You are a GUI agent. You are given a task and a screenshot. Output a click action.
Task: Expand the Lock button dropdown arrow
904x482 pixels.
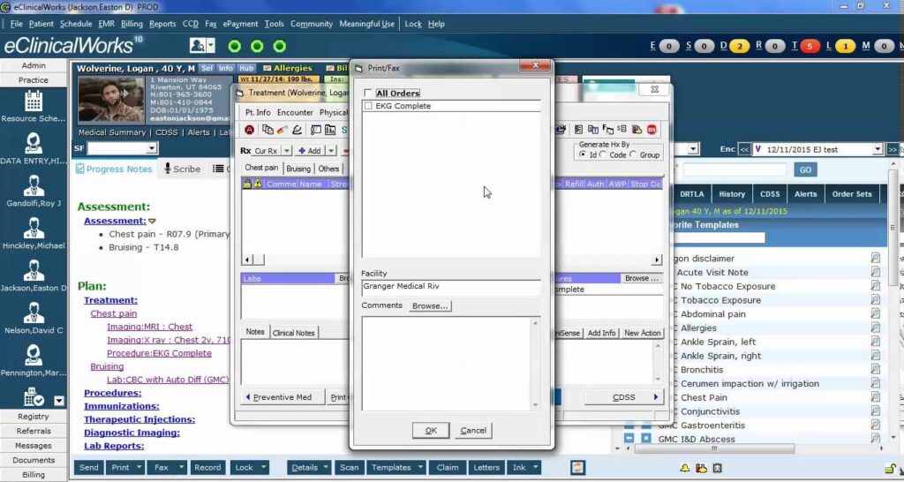263,468
